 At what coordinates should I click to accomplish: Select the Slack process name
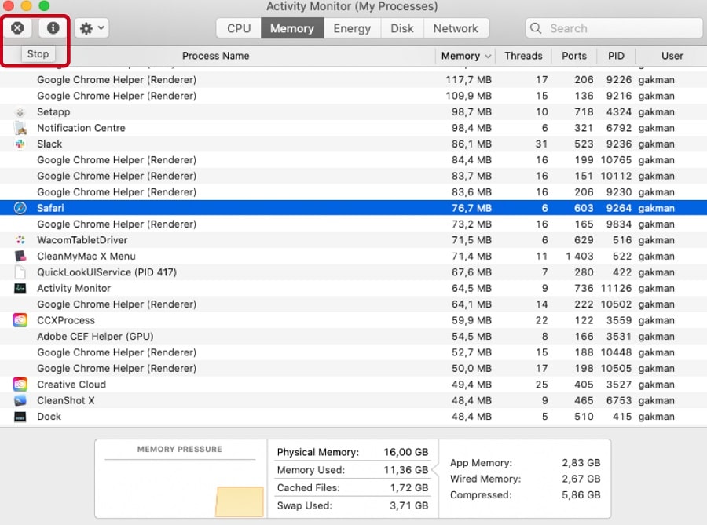point(49,144)
